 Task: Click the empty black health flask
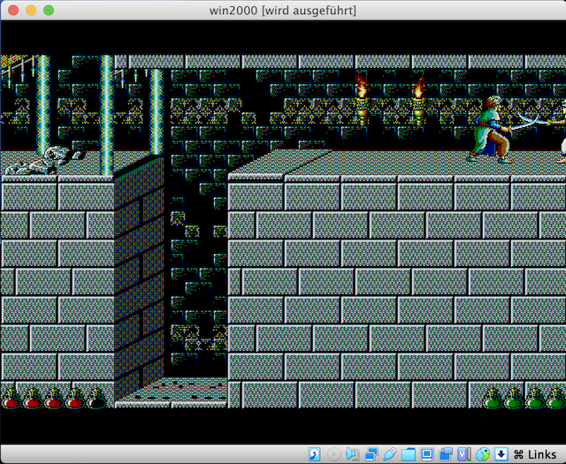point(96,399)
